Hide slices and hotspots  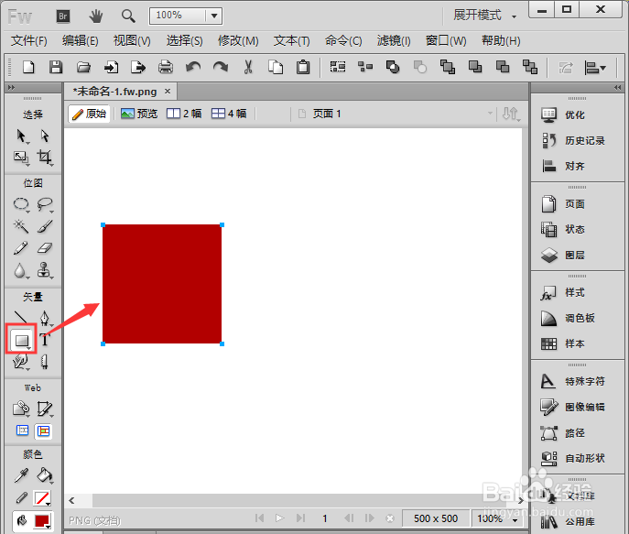point(22,431)
